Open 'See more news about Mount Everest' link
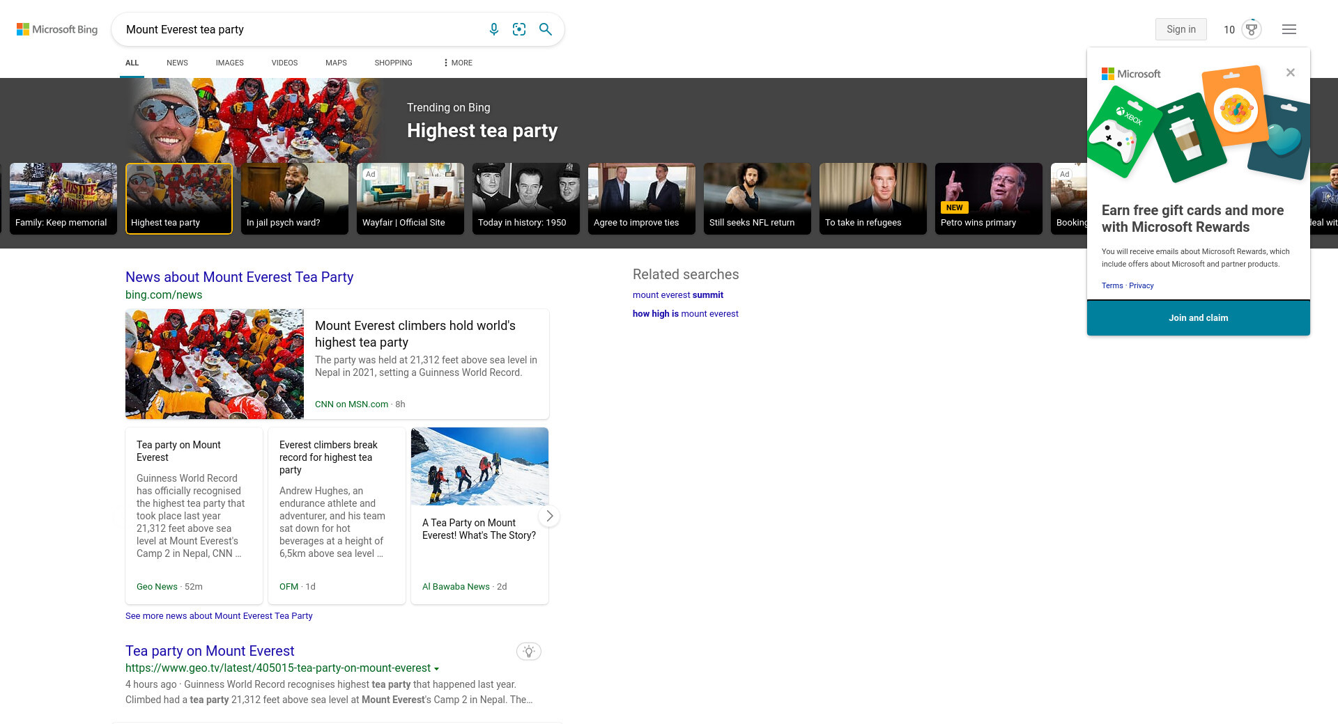Image resolution: width=1338 pixels, height=724 pixels. 219,616
